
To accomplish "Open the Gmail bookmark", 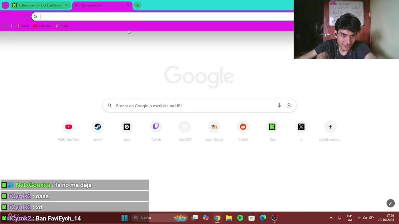I will [x=22, y=26].
